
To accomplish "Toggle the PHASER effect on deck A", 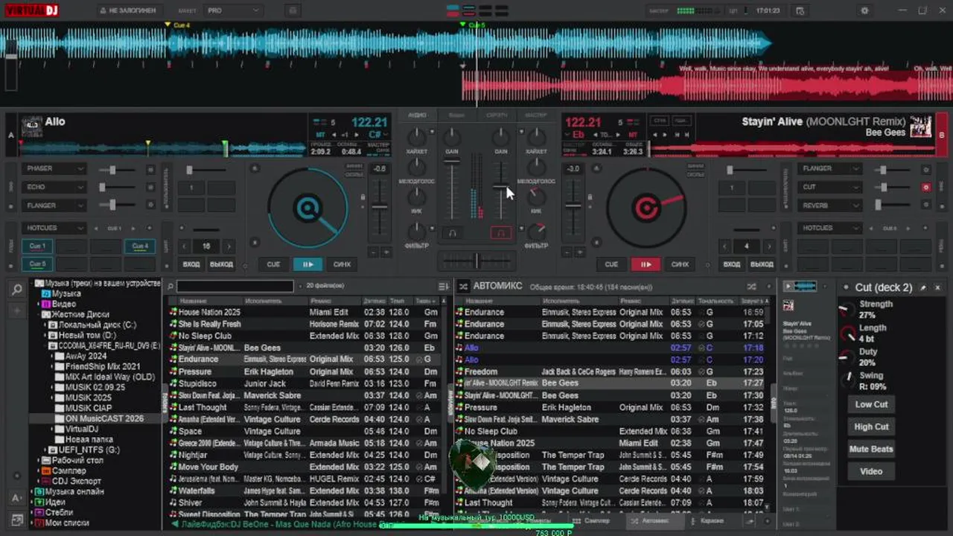I will (x=151, y=169).
